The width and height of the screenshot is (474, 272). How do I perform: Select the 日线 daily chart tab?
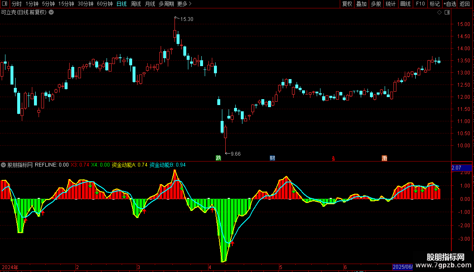[x=122, y=4]
